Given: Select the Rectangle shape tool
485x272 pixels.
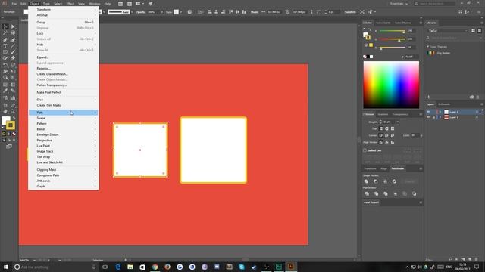Looking at the screenshot, I should click(5, 52).
